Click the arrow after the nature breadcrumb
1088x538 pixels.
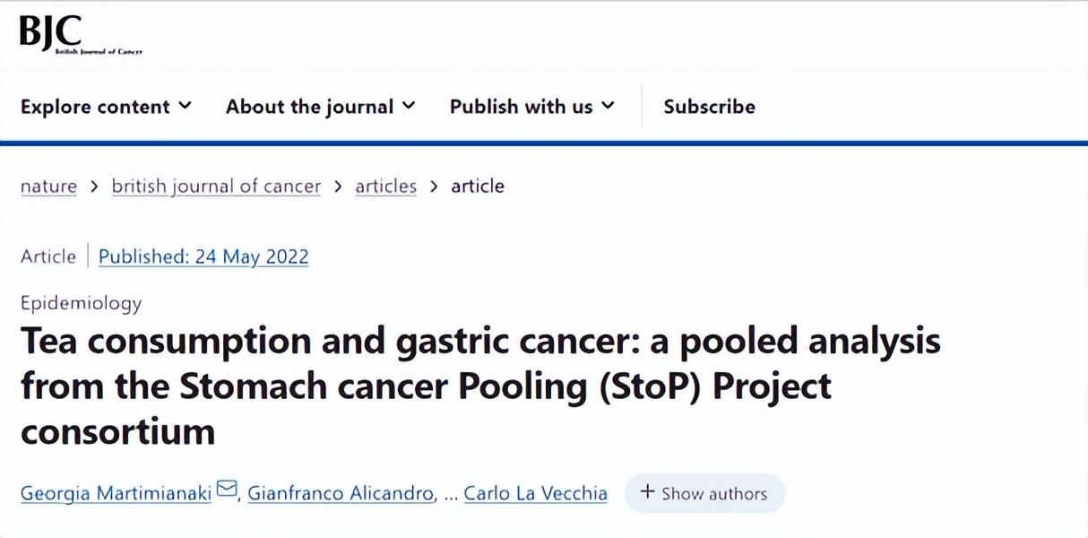[94, 187]
